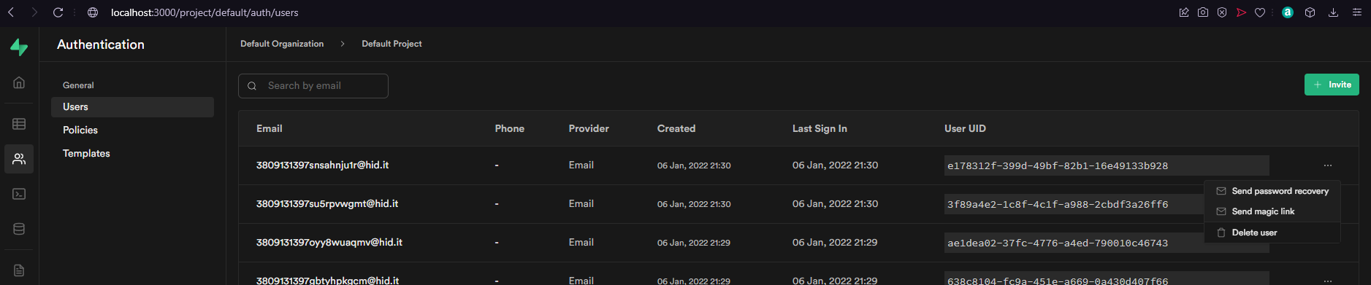Click the browser address bar URL
The image size is (1371, 285).
coord(205,12)
